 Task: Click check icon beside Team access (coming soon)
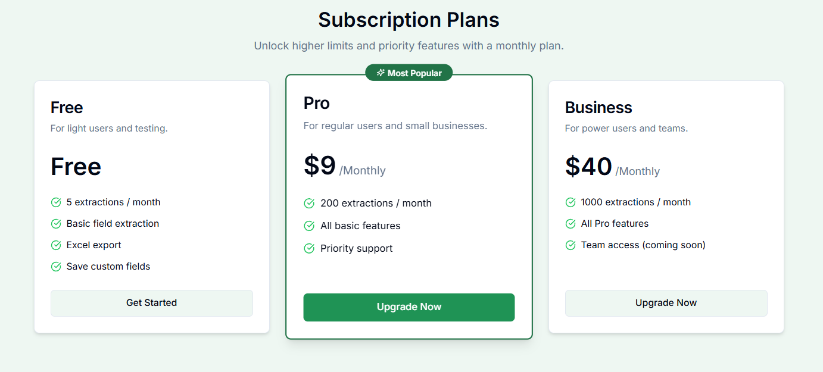(571, 245)
